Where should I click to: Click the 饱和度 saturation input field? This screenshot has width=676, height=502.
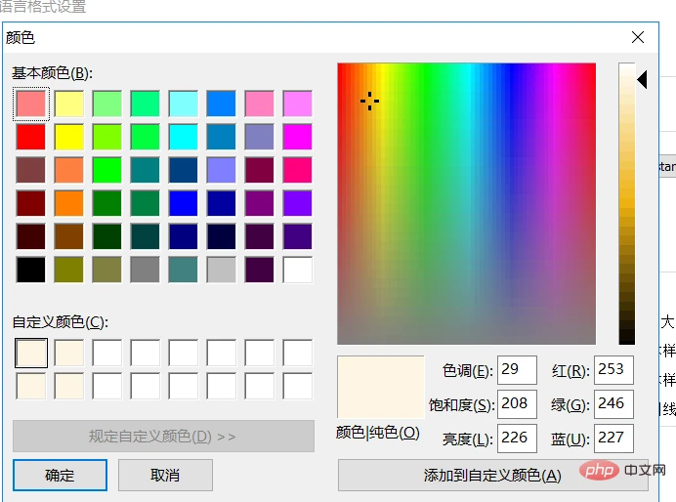[x=517, y=403]
